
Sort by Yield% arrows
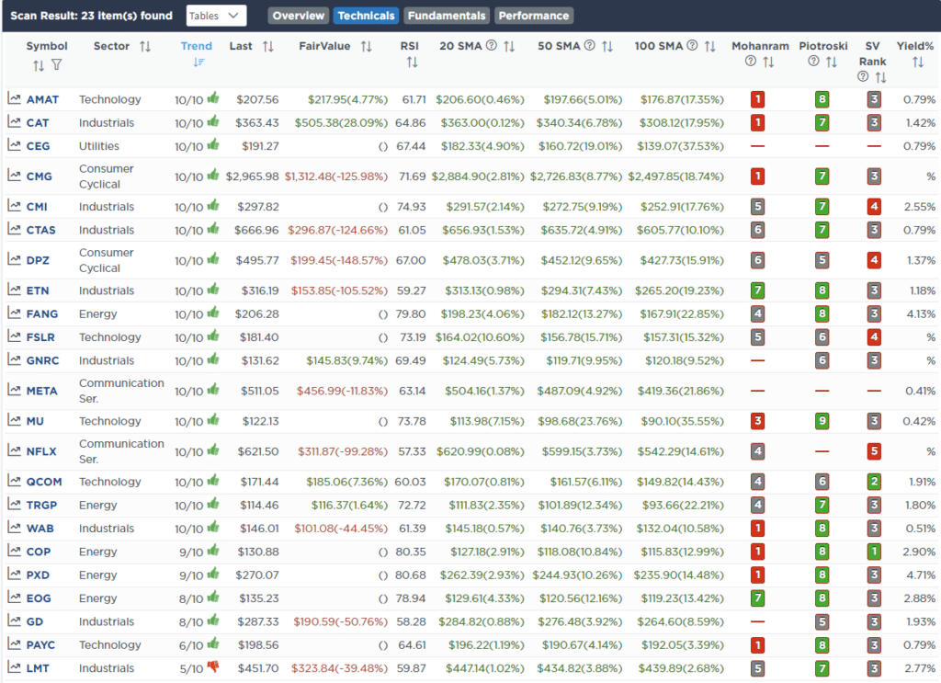[918, 62]
